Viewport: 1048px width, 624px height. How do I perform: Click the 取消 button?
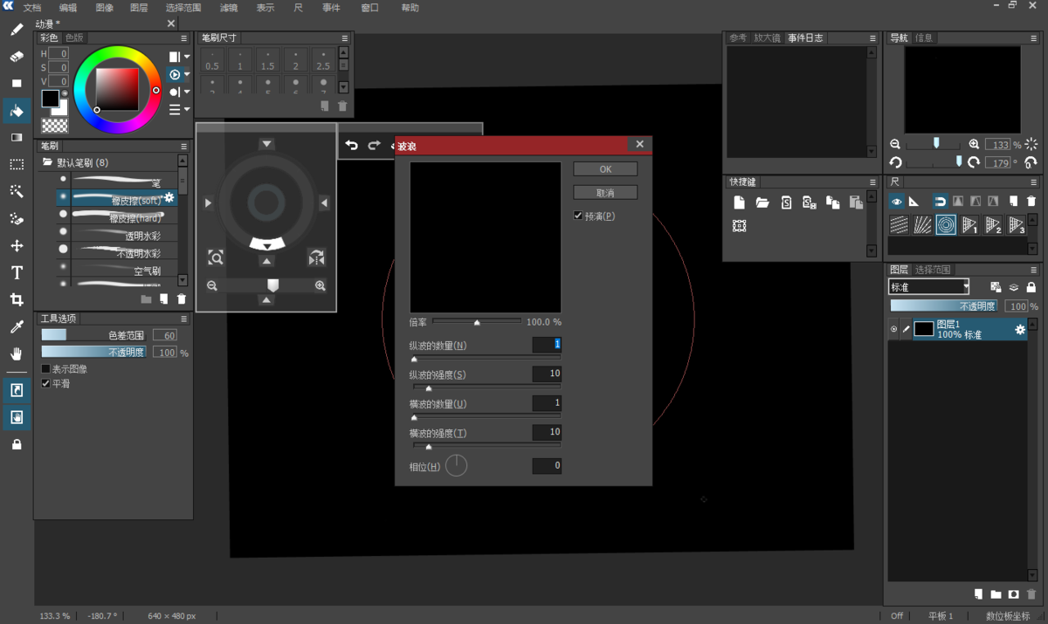605,193
